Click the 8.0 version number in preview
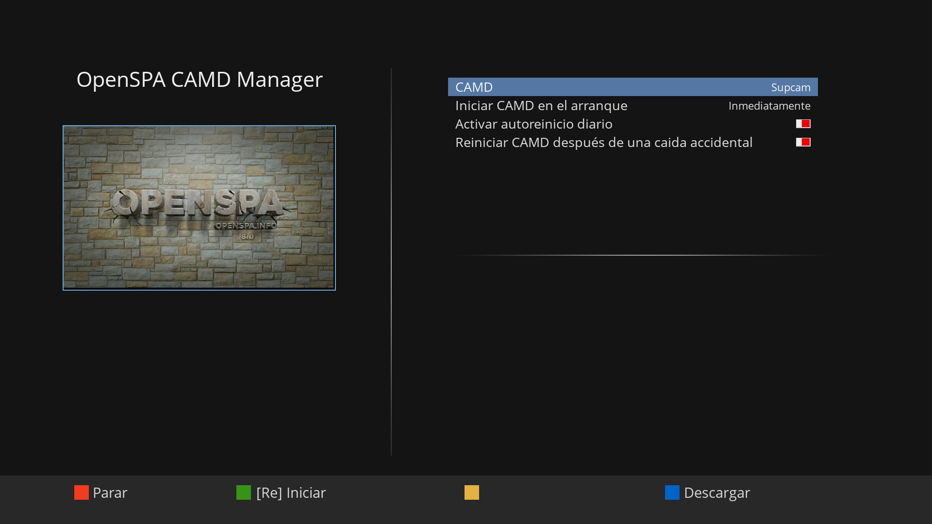This screenshot has width=932, height=524. [x=247, y=236]
